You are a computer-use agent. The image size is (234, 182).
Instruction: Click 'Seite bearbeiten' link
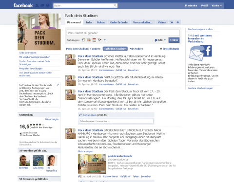28,53
